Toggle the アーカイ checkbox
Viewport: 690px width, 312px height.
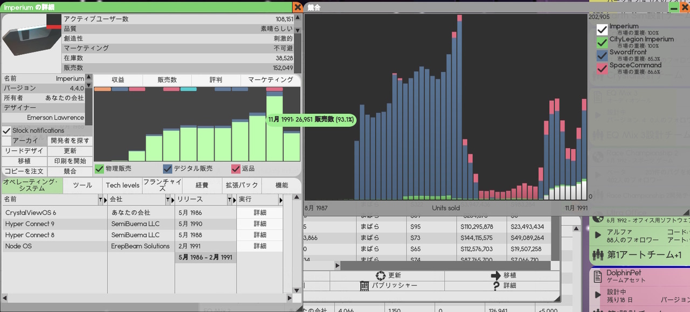[6, 141]
